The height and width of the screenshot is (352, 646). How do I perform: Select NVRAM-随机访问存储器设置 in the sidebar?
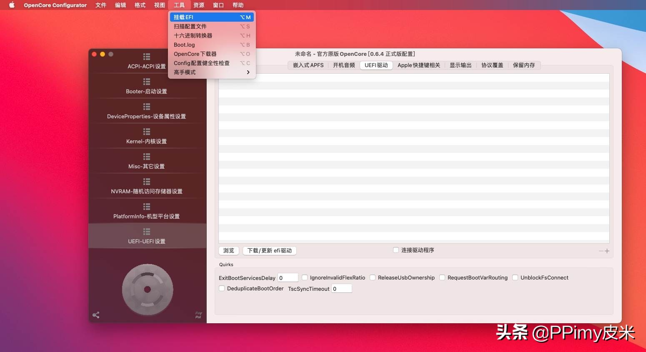(x=147, y=186)
